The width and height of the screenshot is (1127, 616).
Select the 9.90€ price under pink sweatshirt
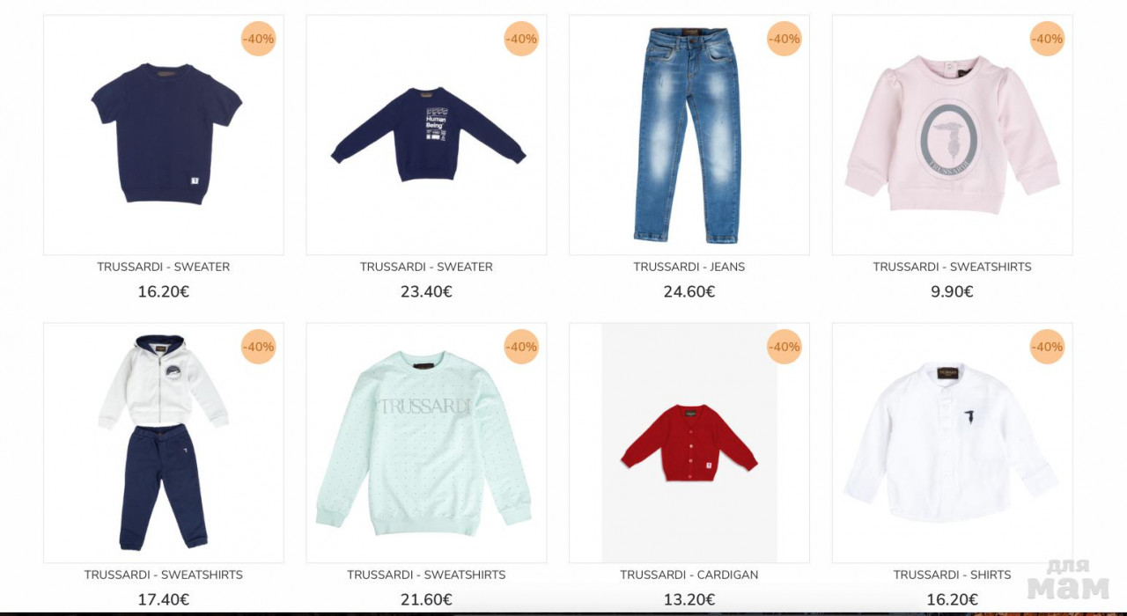point(952,291)
